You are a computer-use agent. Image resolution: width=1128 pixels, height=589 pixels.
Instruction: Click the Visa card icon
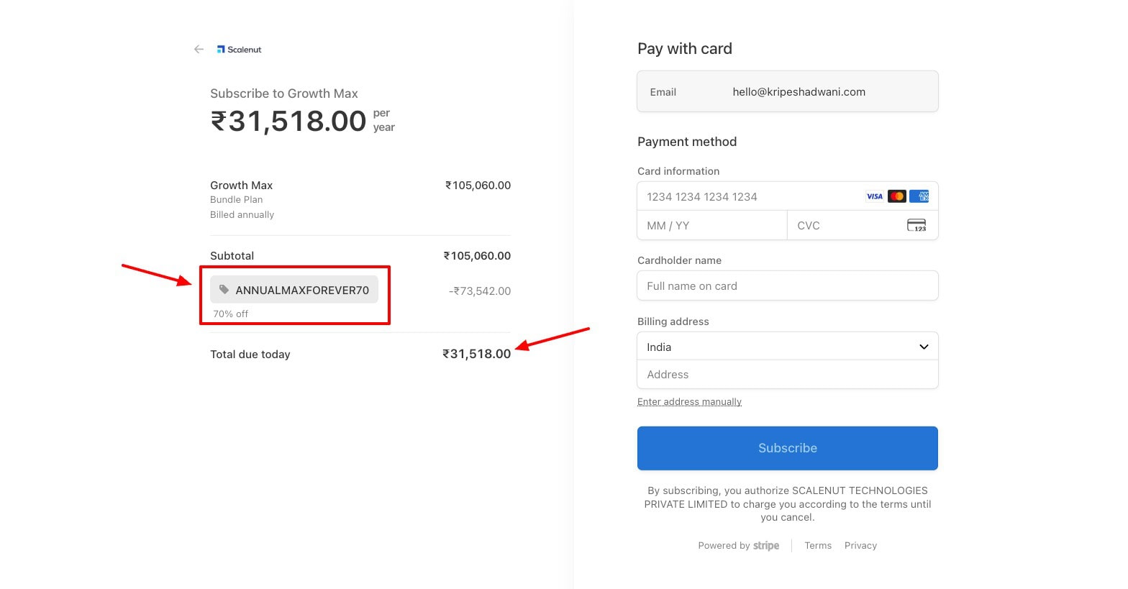pos(874,196)
